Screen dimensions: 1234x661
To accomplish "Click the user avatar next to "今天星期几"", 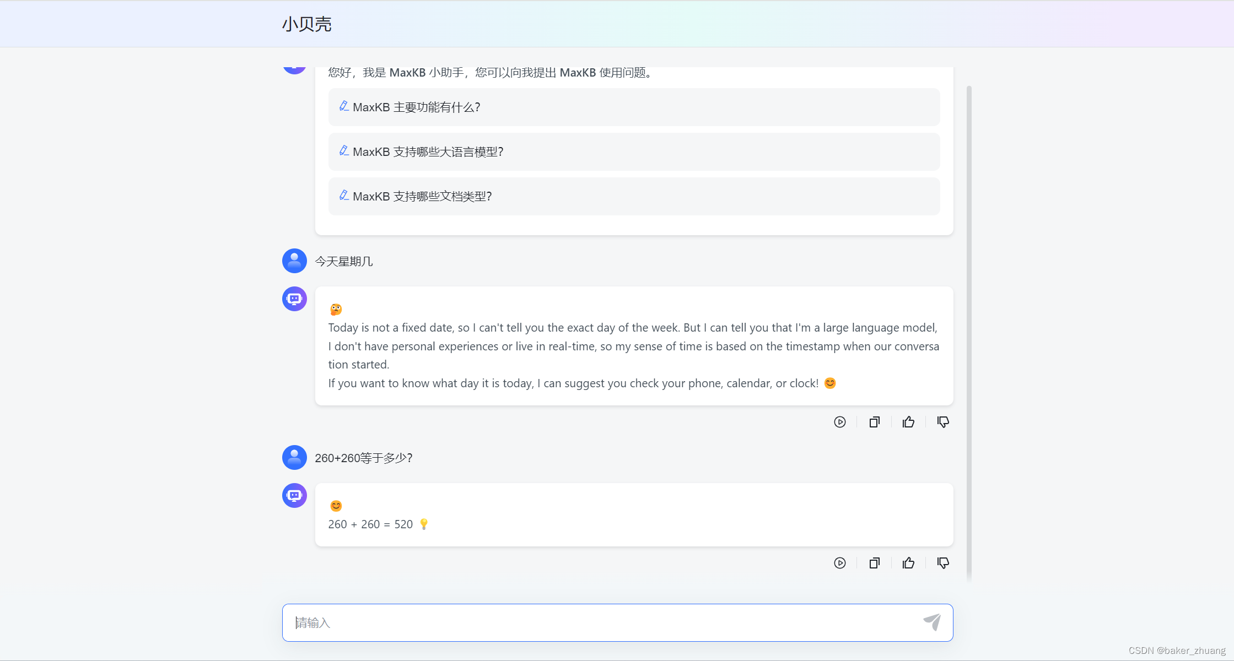I will click(294, 261).
